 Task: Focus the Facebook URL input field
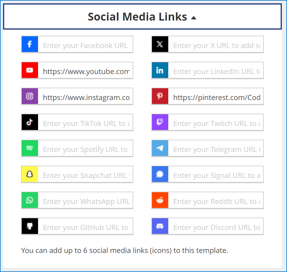[x=85, y=44]
